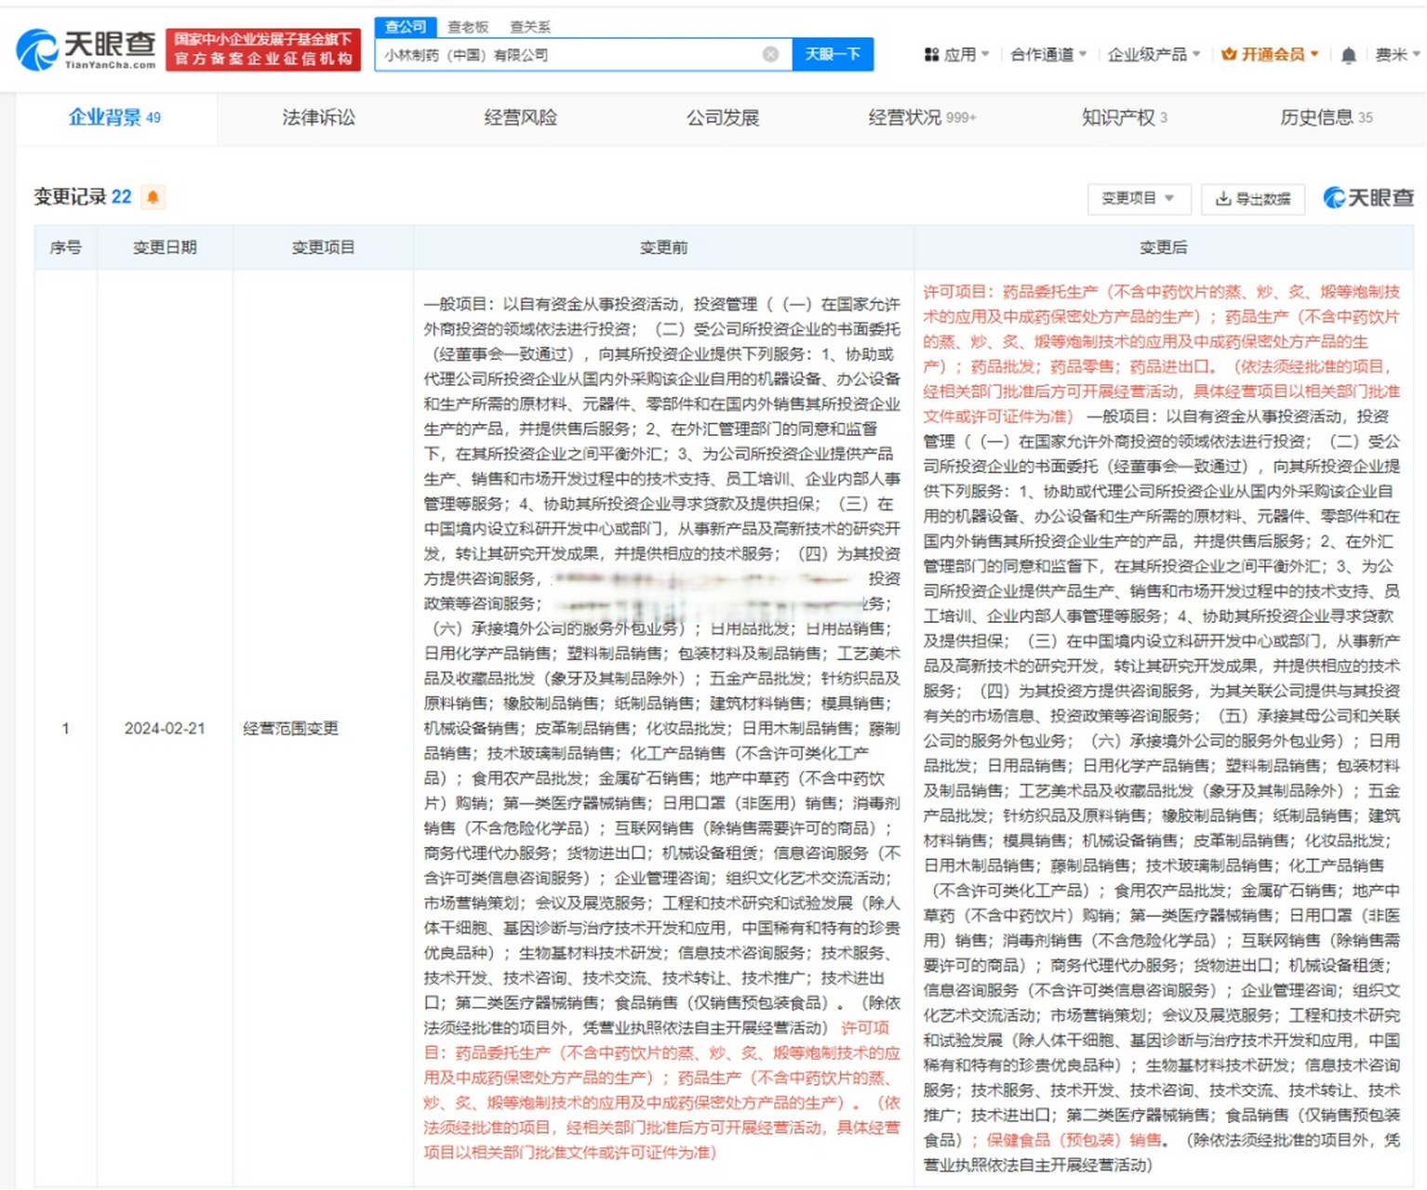
Task: Click the 天眼查 watermark logo above table
Action: (1368, 197)
